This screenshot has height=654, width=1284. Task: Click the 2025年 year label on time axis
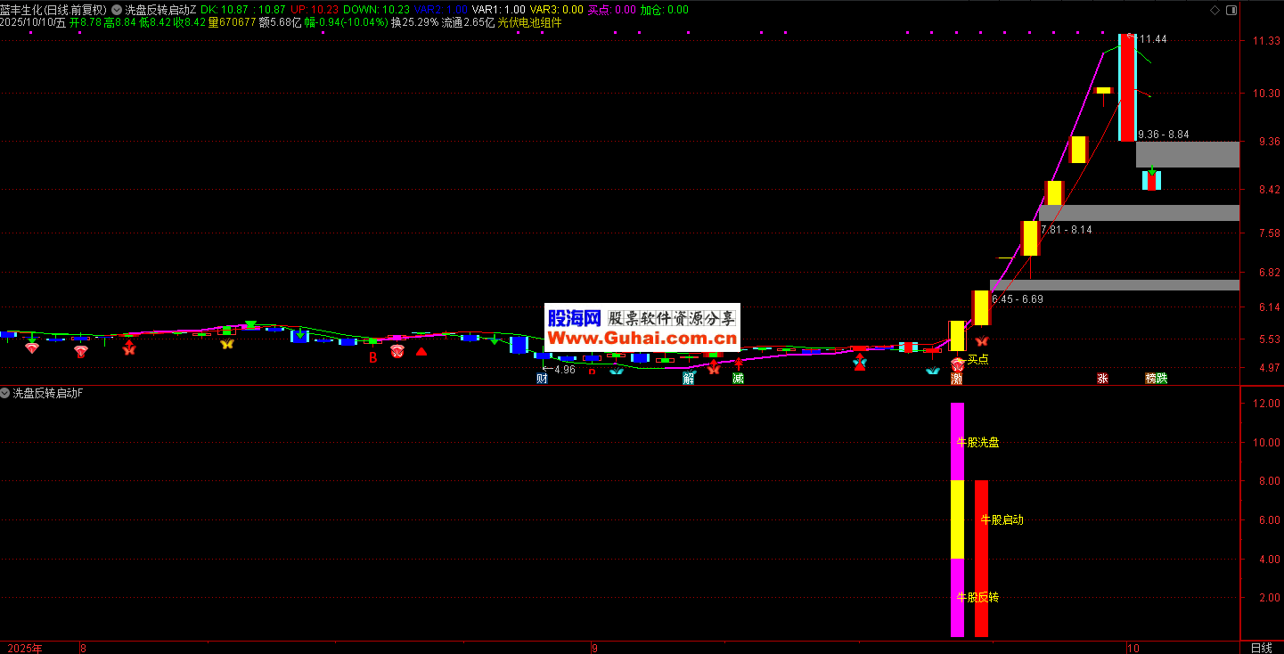[25, 648]
